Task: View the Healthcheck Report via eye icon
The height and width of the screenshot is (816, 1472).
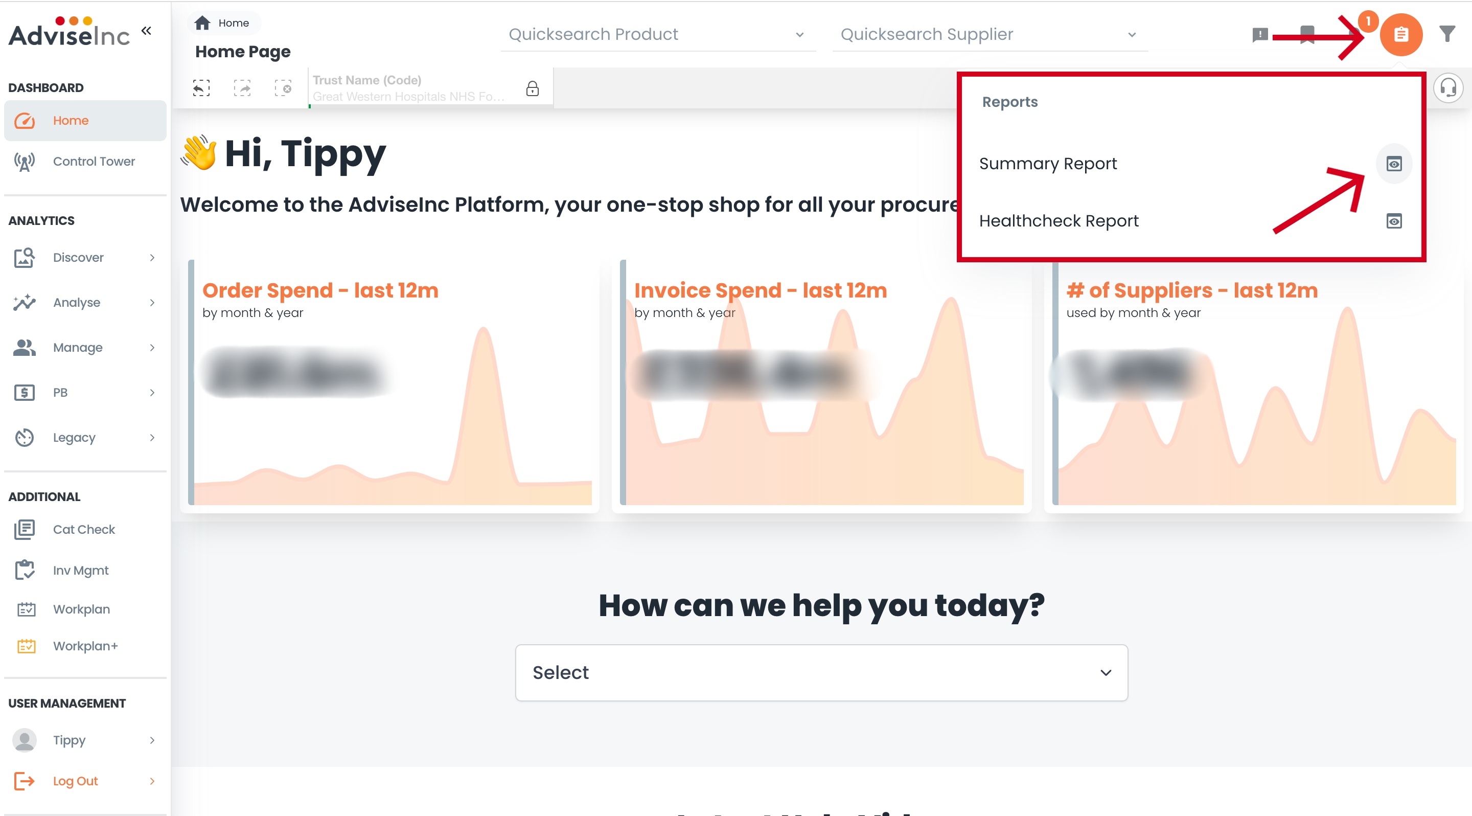Action: [x=1394, y=221]
